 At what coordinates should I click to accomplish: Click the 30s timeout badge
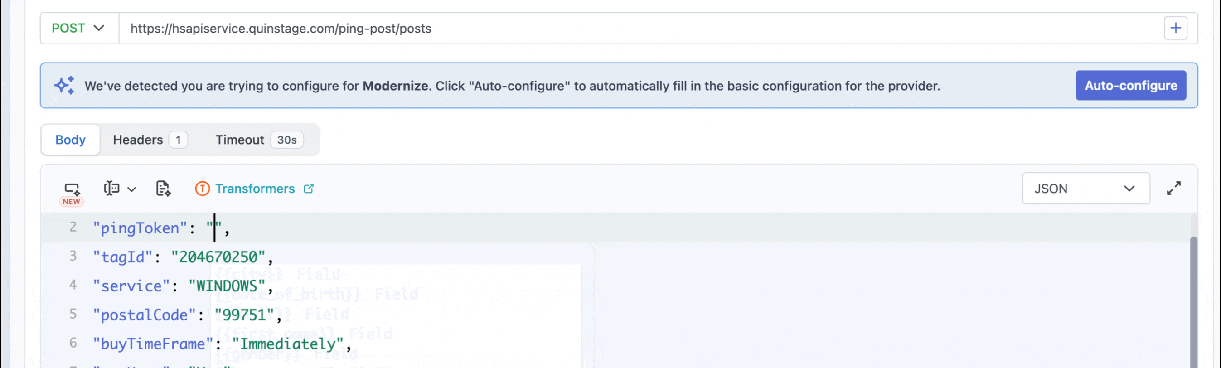(x=287, y=140)
